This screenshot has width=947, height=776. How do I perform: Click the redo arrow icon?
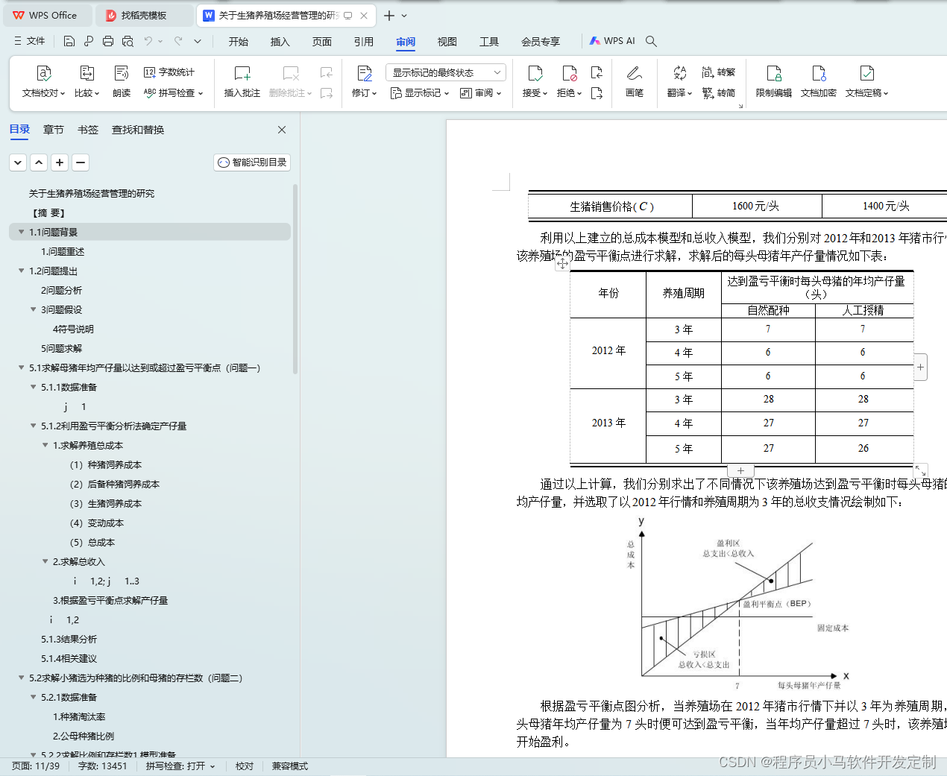pos(178,41)
